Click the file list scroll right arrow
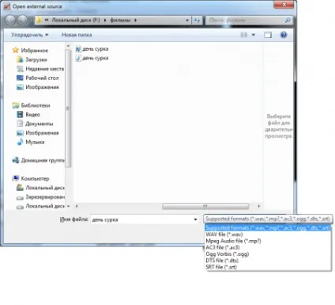The width and height of the screenshot is (335, 305). point(259,206)
